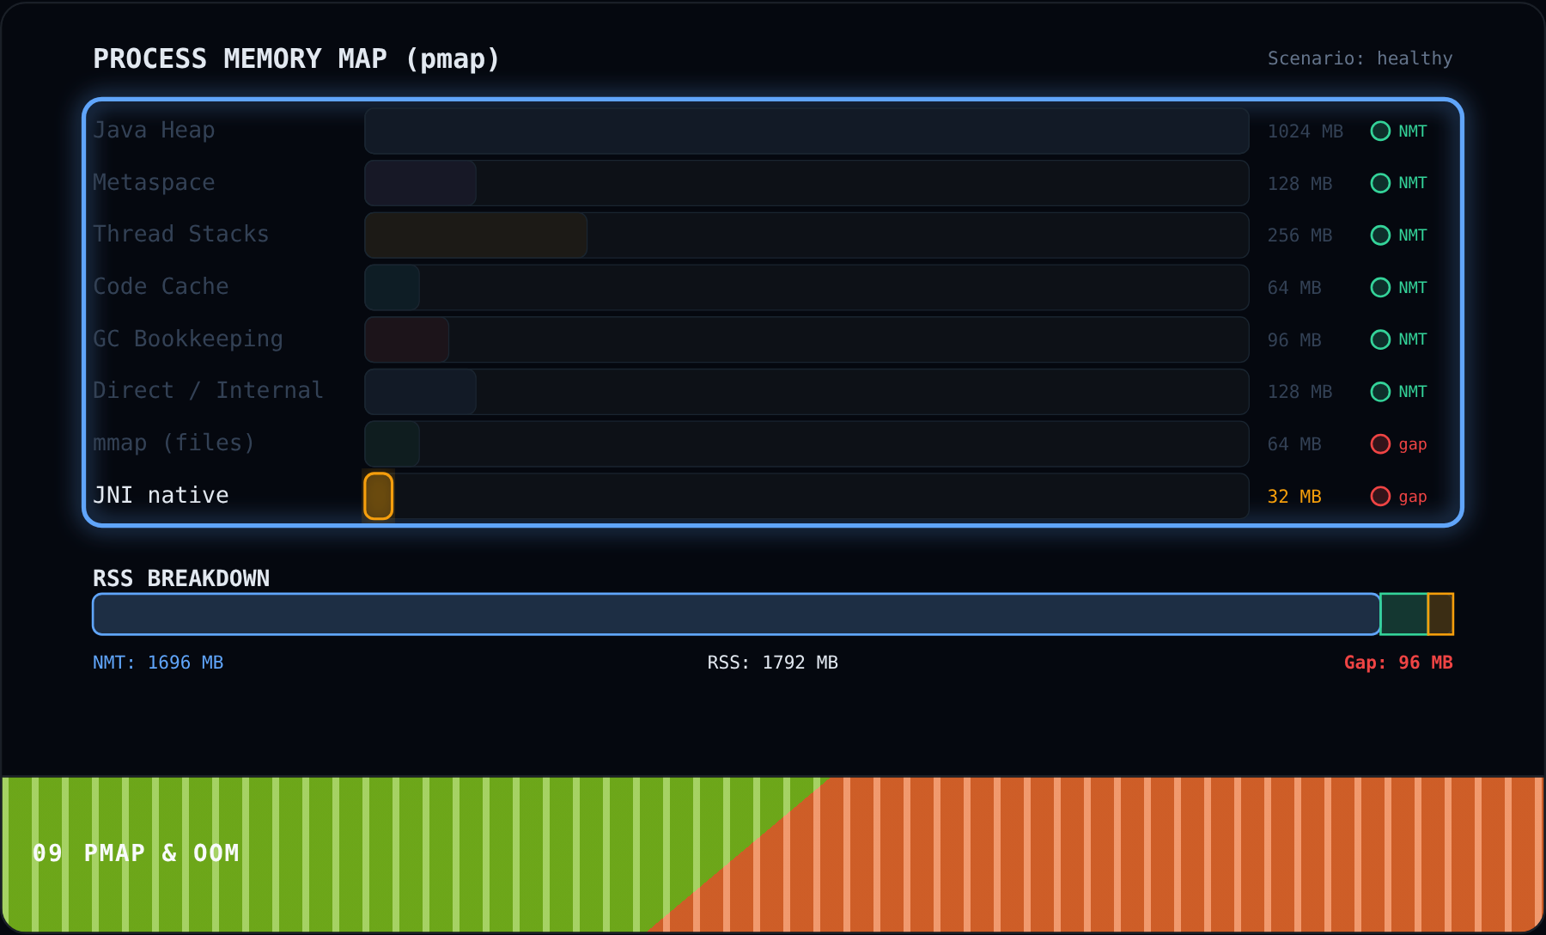Select the mmap (files) row label
The width and height of the screenshot is (1546, 935).
pyautogui.click(x=174, y=443)
